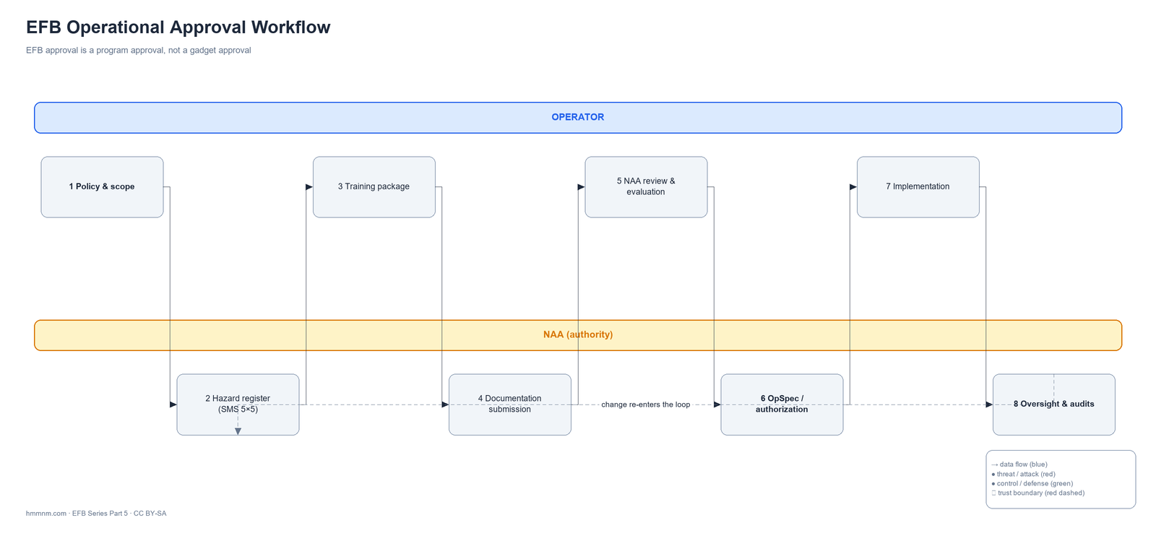1156x541 pixels.
Task: Click the '7 Implementation' node
Action: tap(918, 187)
